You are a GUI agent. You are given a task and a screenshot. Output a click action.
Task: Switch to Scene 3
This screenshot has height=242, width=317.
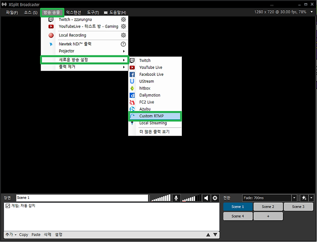point(298,207)
